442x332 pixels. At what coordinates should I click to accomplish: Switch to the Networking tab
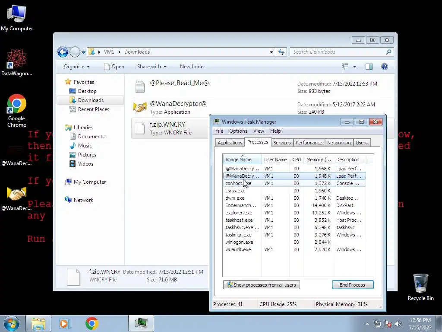point(339,143)
